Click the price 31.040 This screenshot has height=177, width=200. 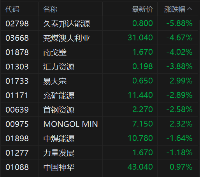point(140,38)
